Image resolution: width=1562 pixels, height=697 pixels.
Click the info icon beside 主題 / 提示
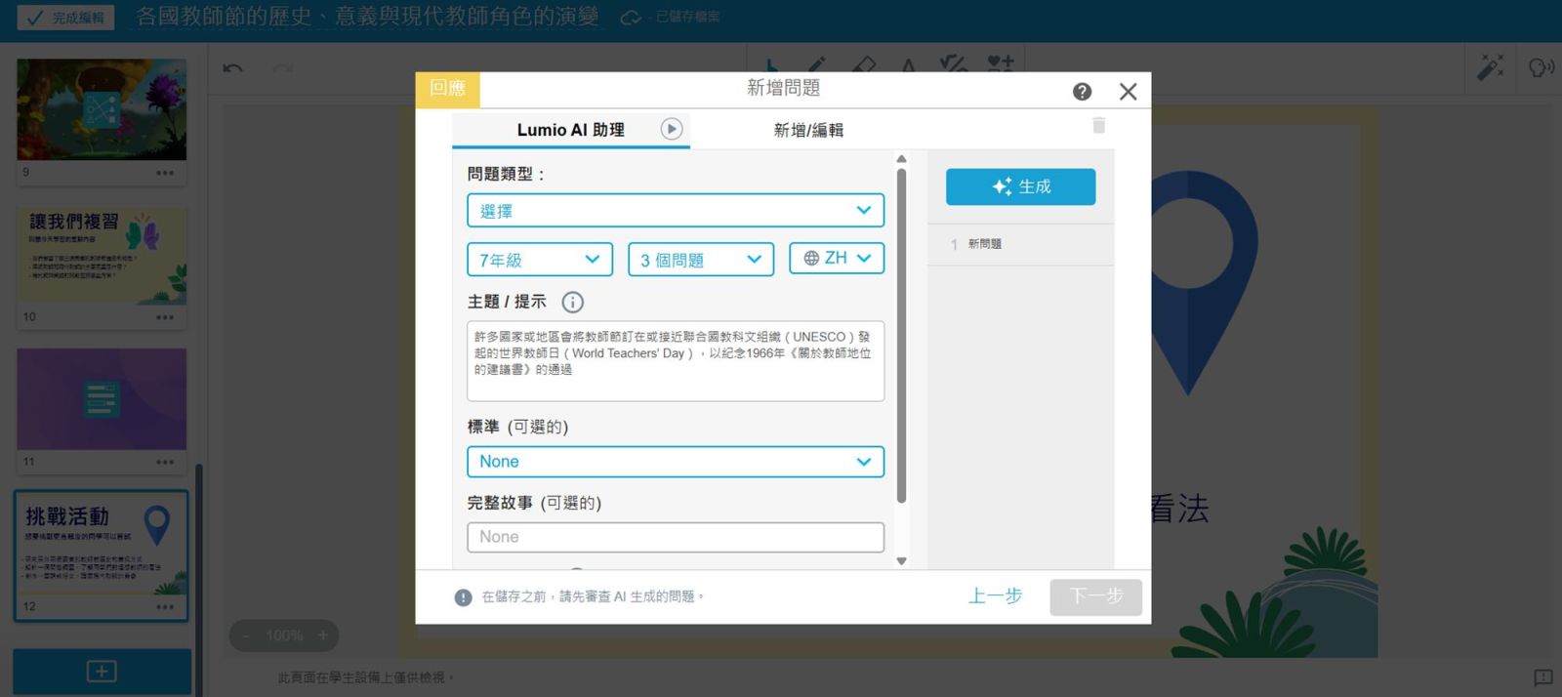[573, 303]
